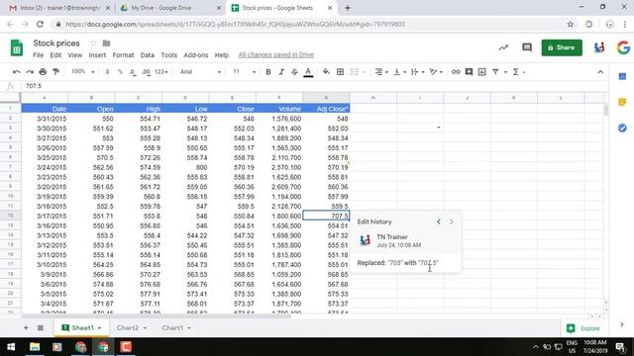This screenshot has height=356, width=634.
Task: Open the Data menu
Action: click(x=148, y=55)
